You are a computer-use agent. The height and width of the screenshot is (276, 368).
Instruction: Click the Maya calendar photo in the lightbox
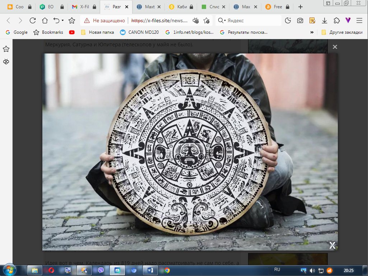190,152
